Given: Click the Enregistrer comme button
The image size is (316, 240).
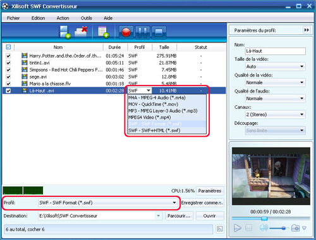Looking at the screenshot, I should pos(202,203).
